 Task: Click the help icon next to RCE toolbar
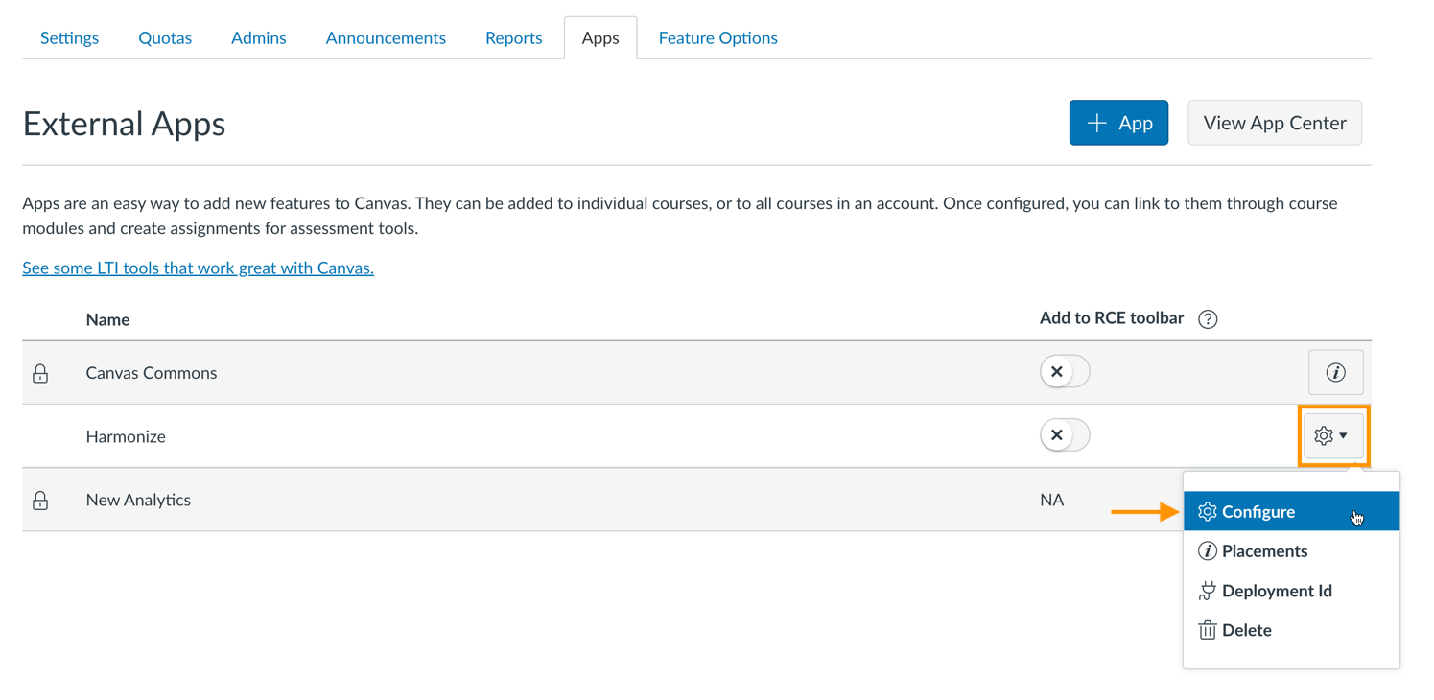point(1208,319)
